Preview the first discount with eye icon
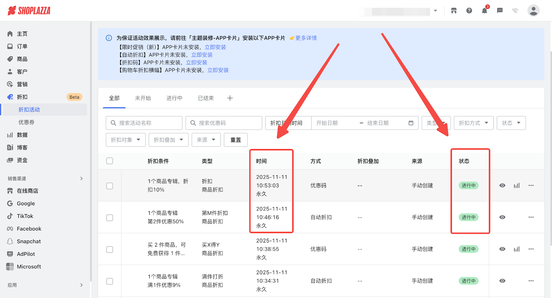The width and height of the screenshot is (552, 298). pos(502,186)
